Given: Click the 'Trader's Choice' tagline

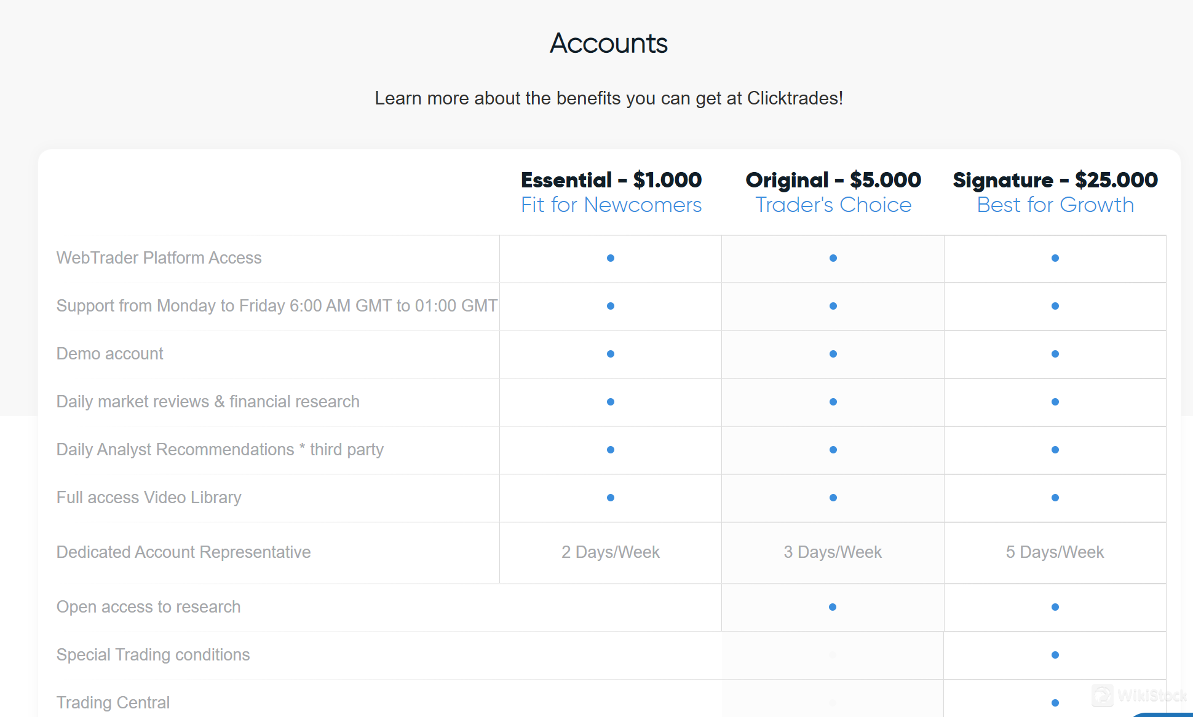Looking at the screenshot, I should click(833, 205).
